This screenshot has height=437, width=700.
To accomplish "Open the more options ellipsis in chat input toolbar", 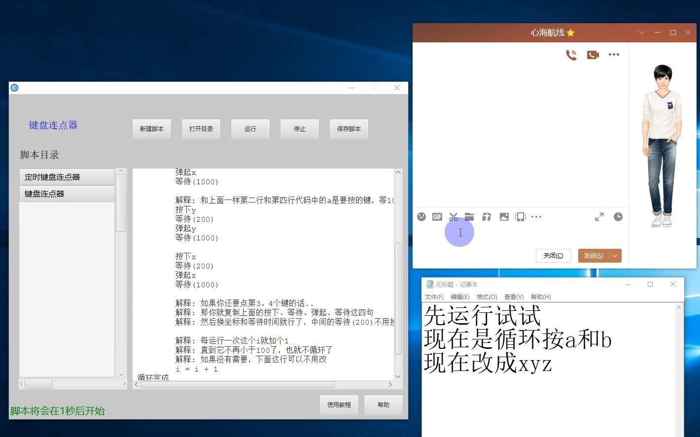I will point(536,217).
